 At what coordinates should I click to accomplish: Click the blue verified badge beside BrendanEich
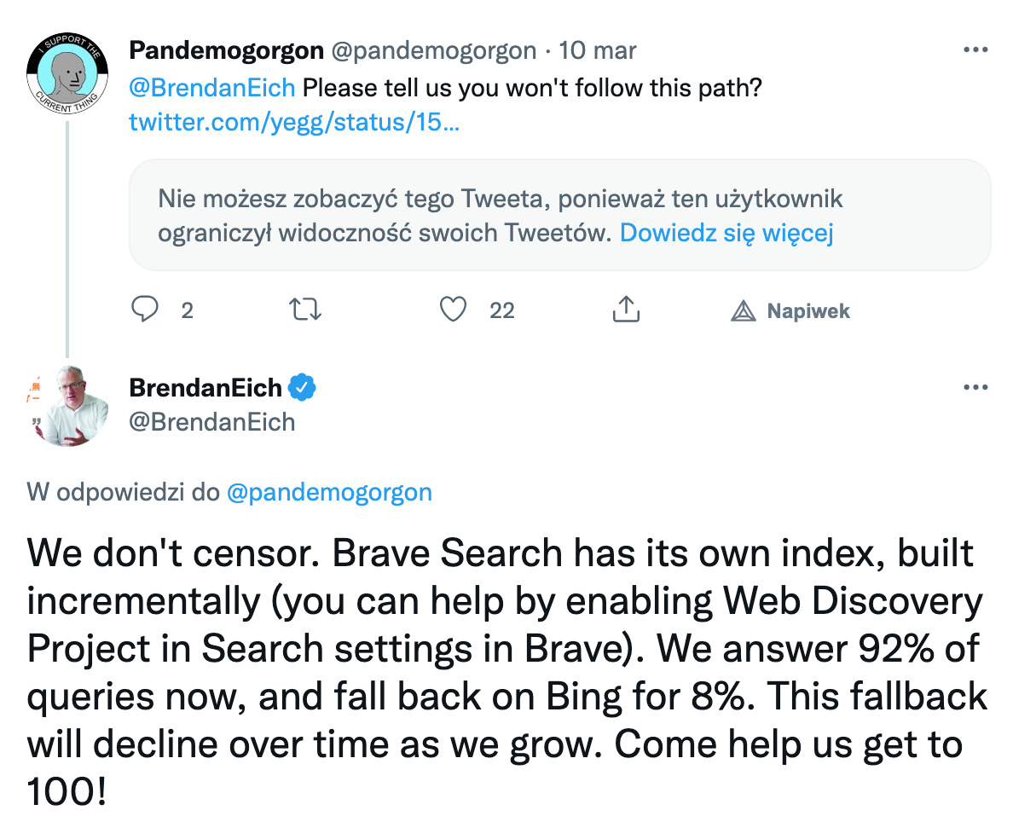pyautogui.click(x=302, y=388)
